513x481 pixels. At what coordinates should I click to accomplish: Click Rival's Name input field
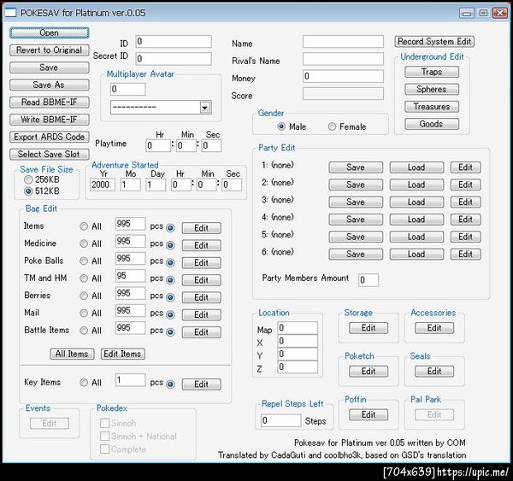pos(343,59)
